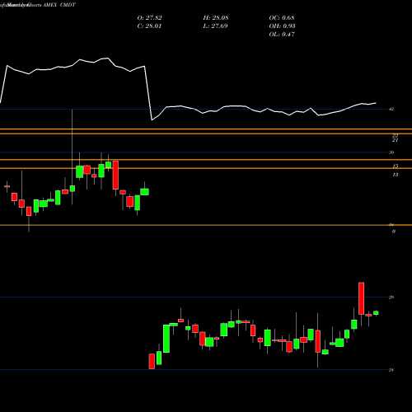Image resolution: width=412 pixels, height=412 pixels.
Task: Click the 24 price axis label
Action: point(391,370)
